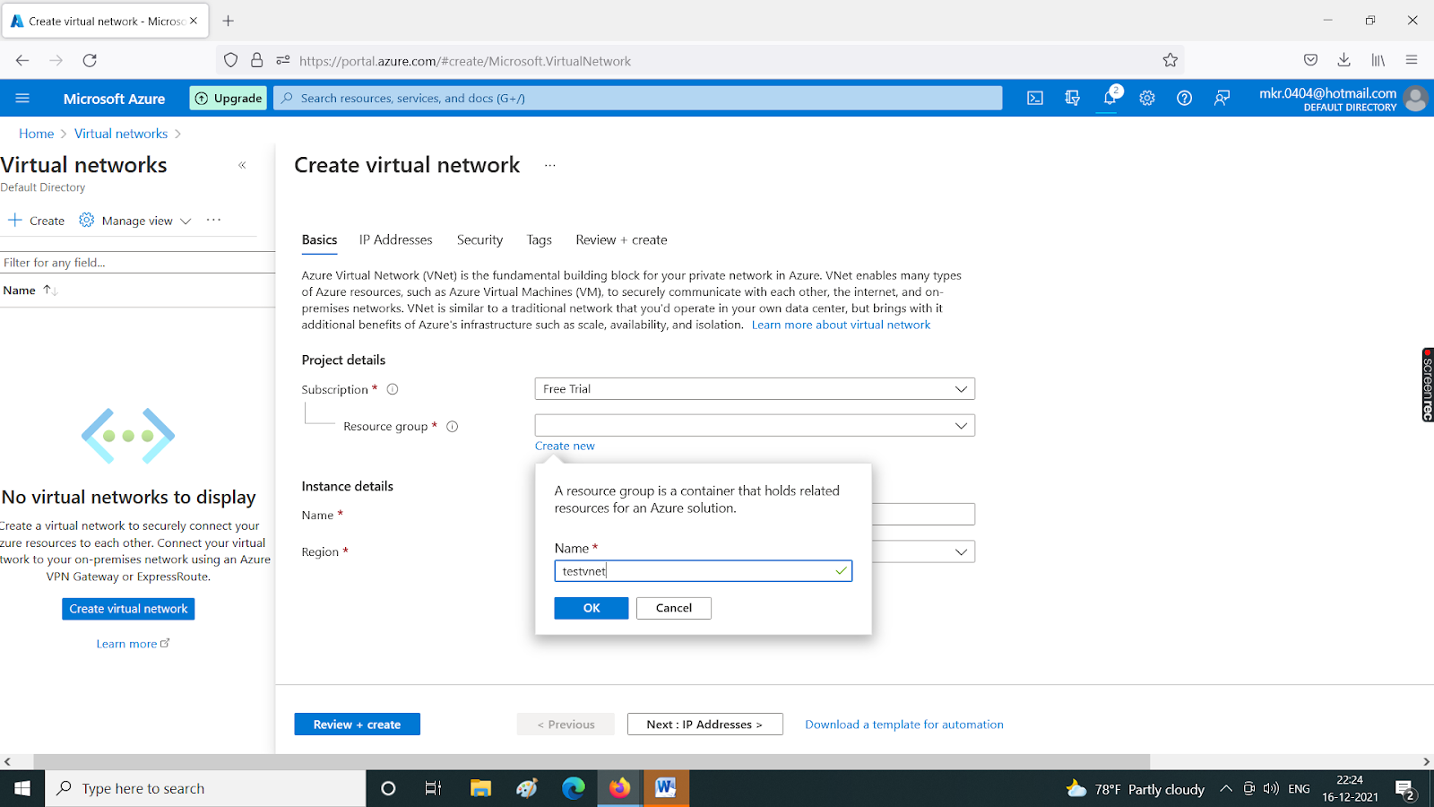Switch to the Tags tab
This screenshot has width=1434, height=807.
[x=539, y=240]
